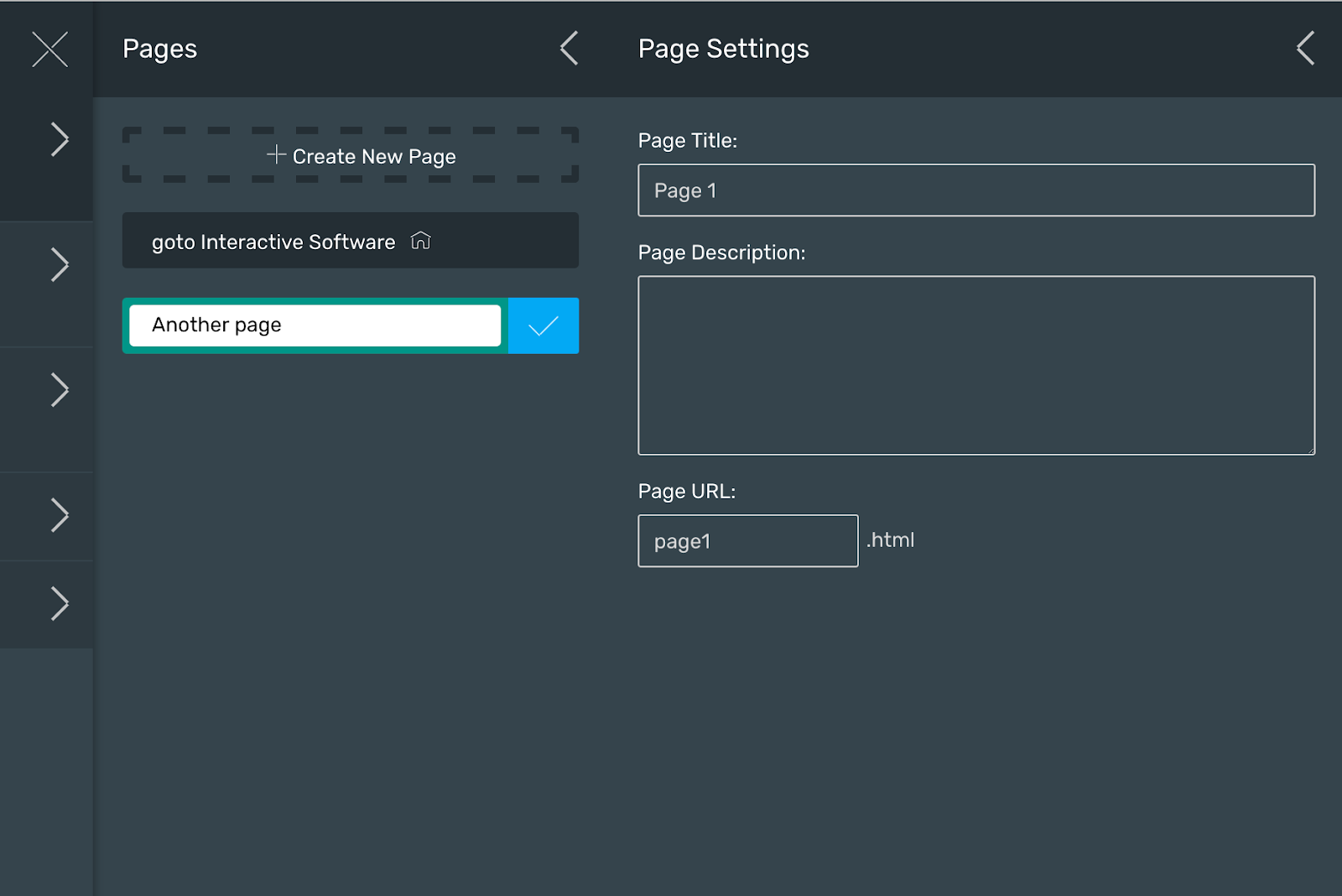The image size is (1342, 896).
Task: Focus the Page Title input field
Action: [x=975, y=190]
